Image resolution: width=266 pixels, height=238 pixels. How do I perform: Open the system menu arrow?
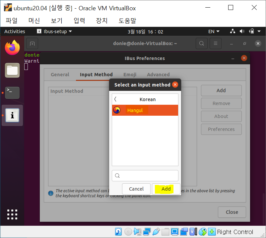[259, 31]
